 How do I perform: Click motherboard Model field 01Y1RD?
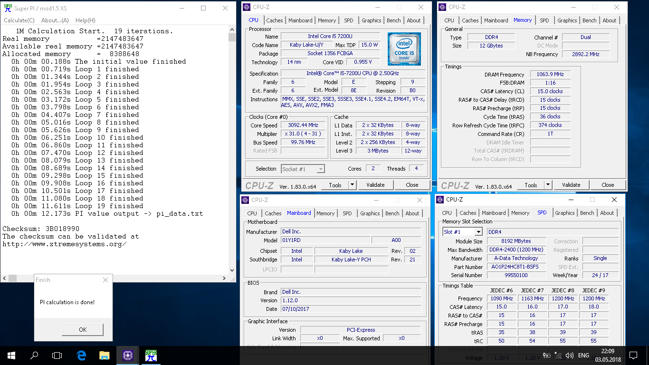[325, 240]
